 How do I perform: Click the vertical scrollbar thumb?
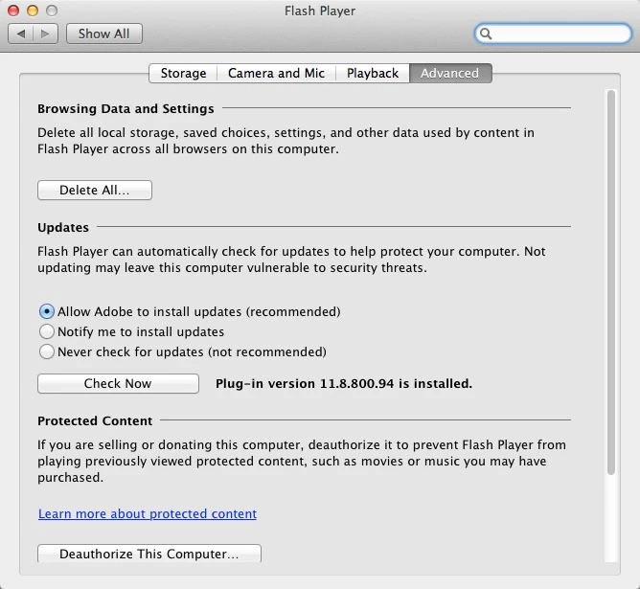611,283
